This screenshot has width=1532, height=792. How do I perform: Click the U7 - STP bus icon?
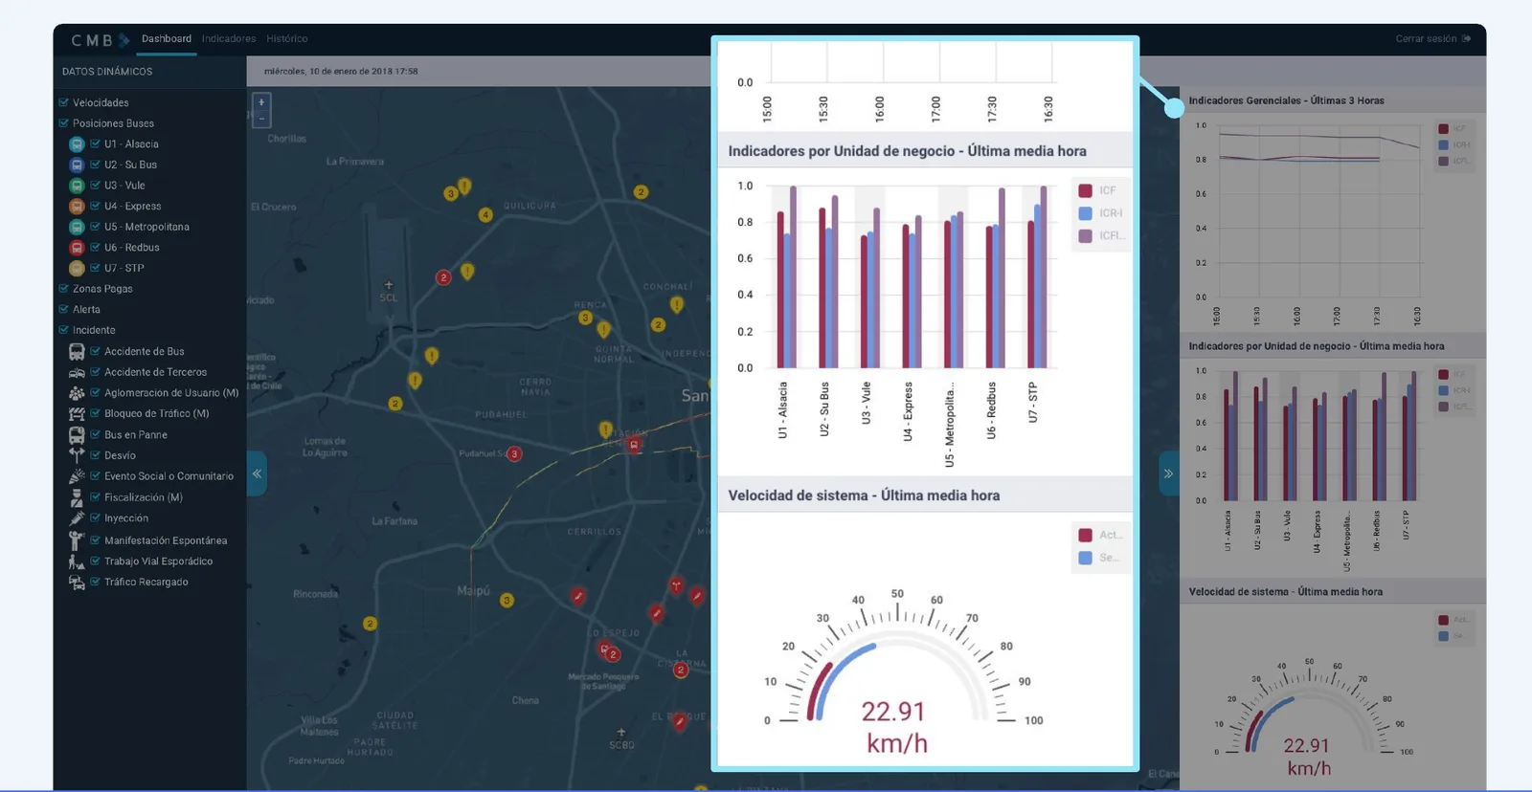[x=77, y=269]
